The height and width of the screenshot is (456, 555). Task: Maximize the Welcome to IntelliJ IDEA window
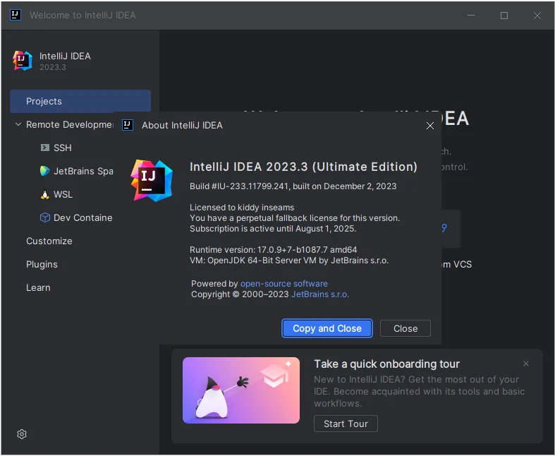pyautogui.click(x=504, y=16)
